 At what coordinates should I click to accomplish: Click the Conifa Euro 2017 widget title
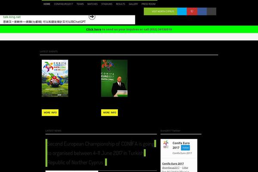pyautogui.click(x=181, y=145)
